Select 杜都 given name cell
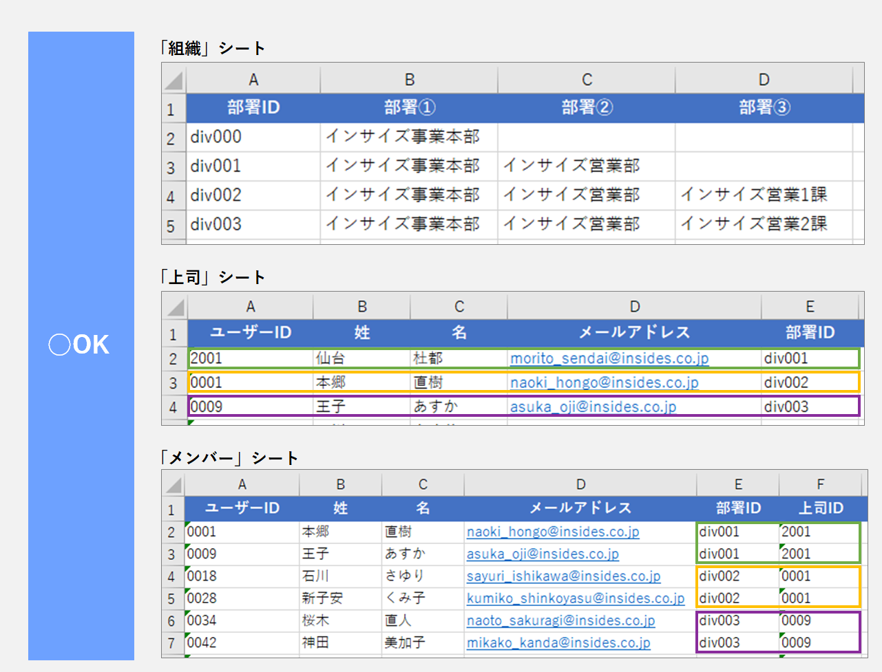Screen dimensions: 882x672 459,358
